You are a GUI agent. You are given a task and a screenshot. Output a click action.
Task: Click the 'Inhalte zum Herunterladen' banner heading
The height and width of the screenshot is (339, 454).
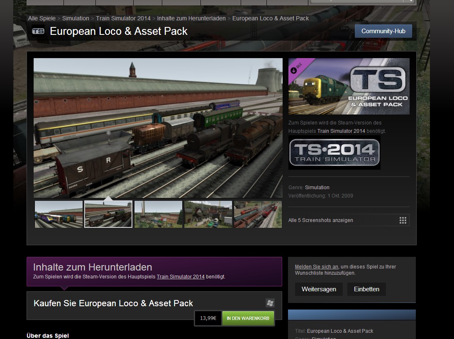click(93, 267)
